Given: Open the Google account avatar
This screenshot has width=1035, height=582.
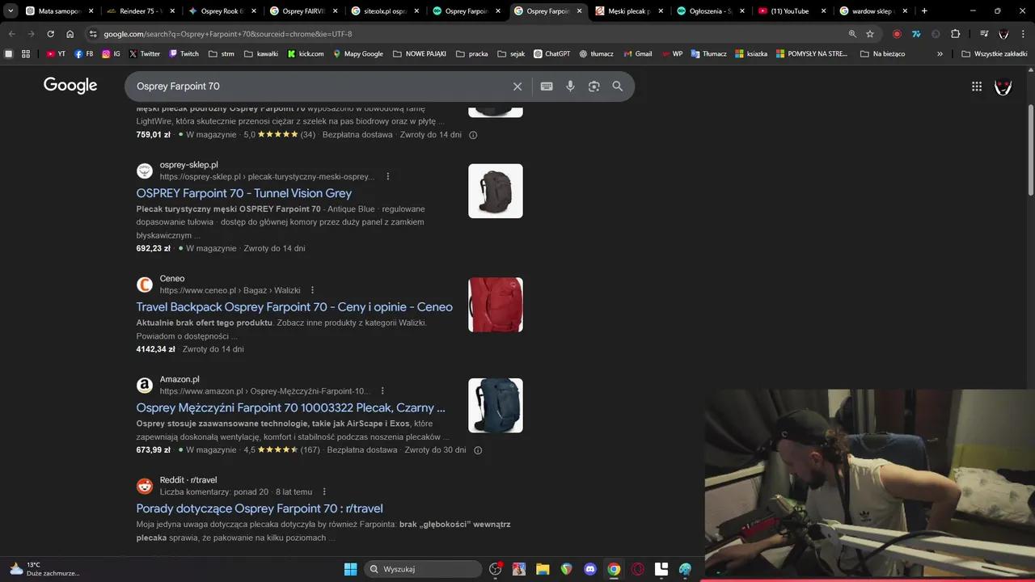Looking at the screenshot, I should point(1003,86).
